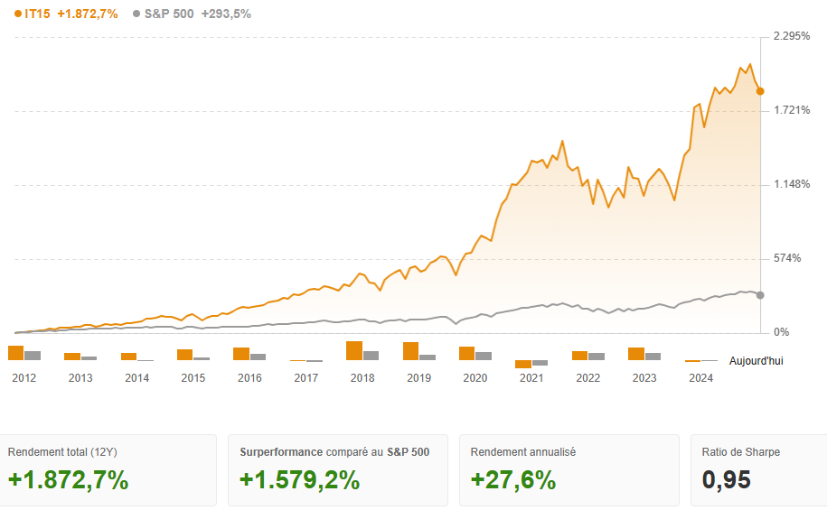
Task: Select the 2021 negative return bars
Action: [x=531, y=363]
